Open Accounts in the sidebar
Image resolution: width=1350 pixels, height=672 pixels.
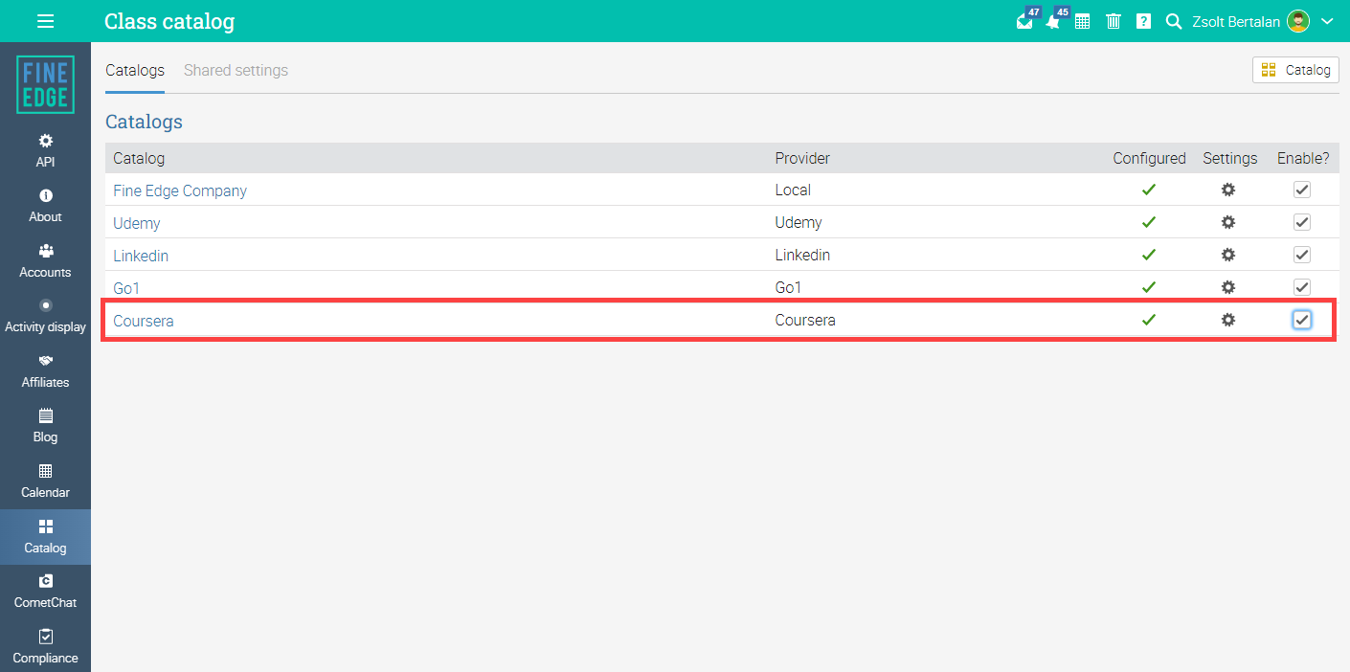[45, 261]
